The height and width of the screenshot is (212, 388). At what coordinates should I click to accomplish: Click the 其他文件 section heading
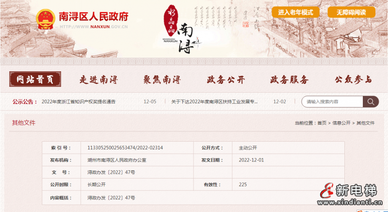[x=24, y=123]
